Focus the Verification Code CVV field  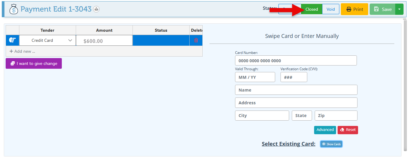pos(294,77)
